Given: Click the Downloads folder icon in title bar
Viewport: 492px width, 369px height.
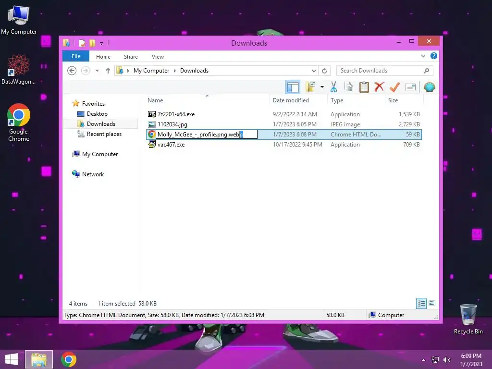Looking at the screenshot, I should tap(66, 43).
